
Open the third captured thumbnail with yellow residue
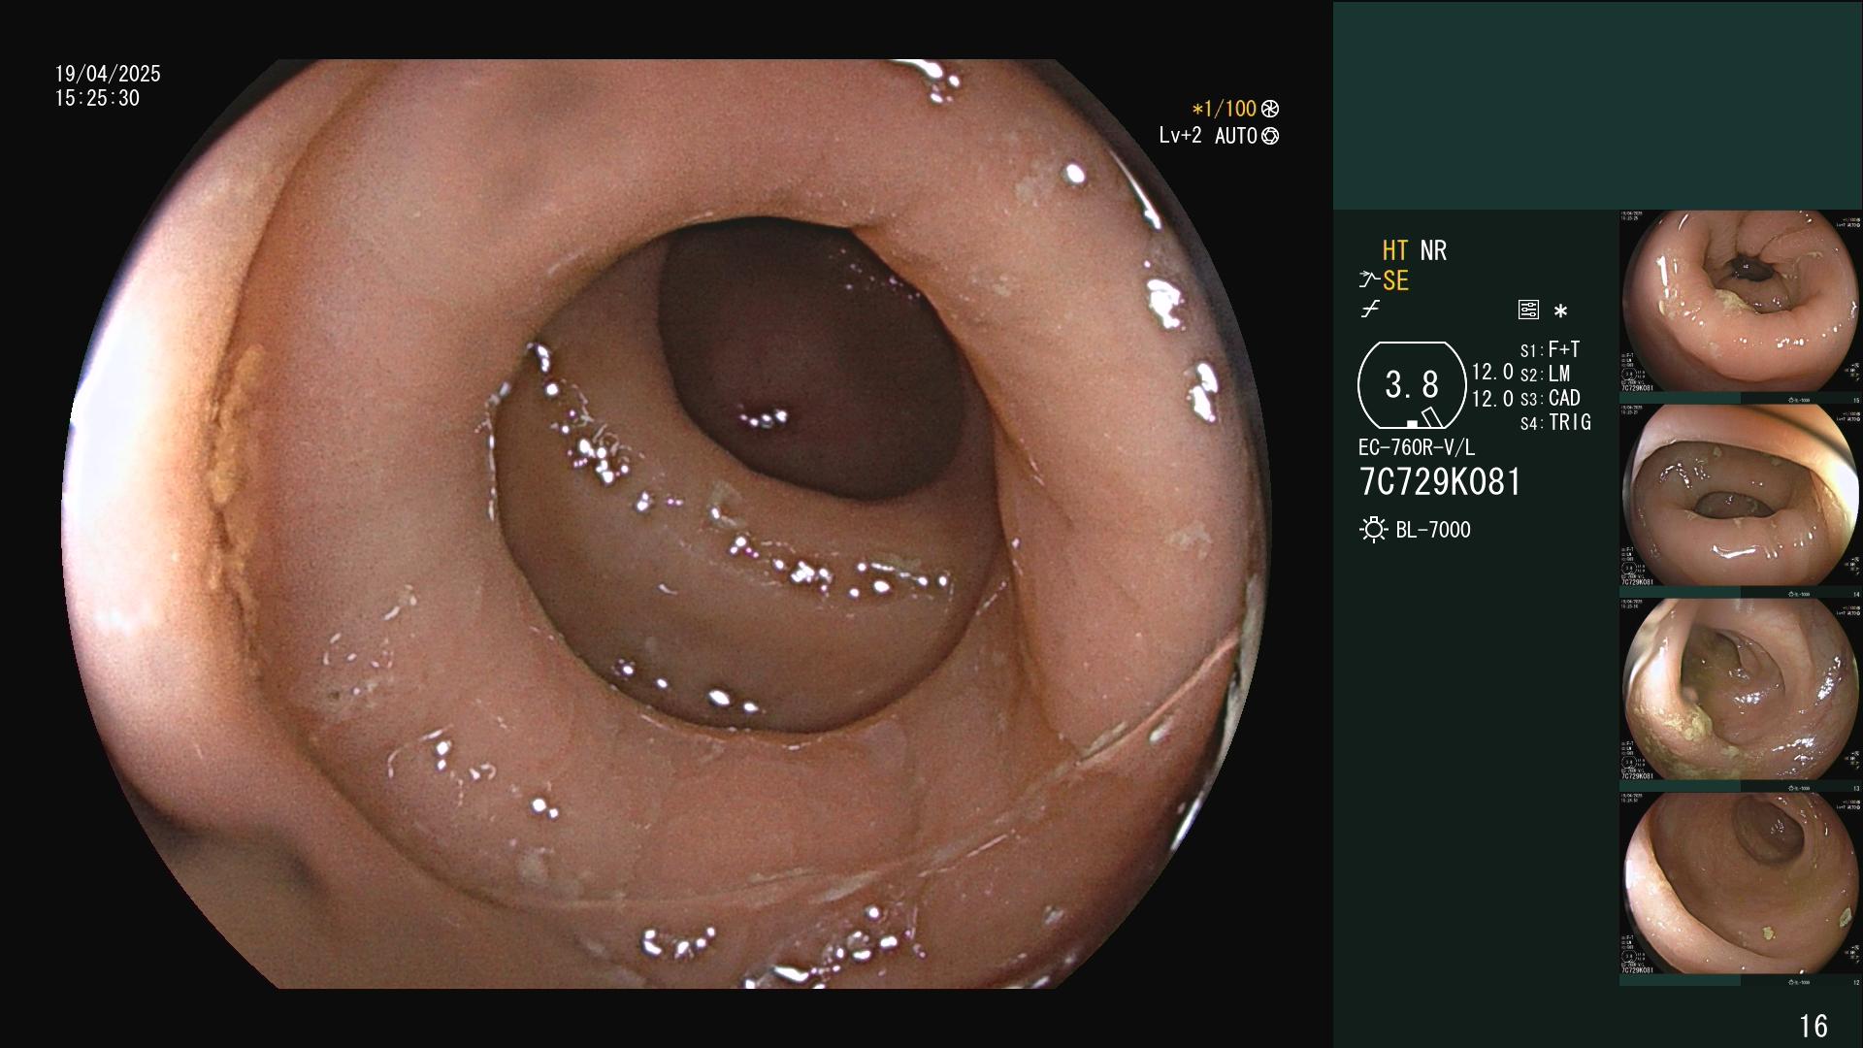coord(1741,695)
